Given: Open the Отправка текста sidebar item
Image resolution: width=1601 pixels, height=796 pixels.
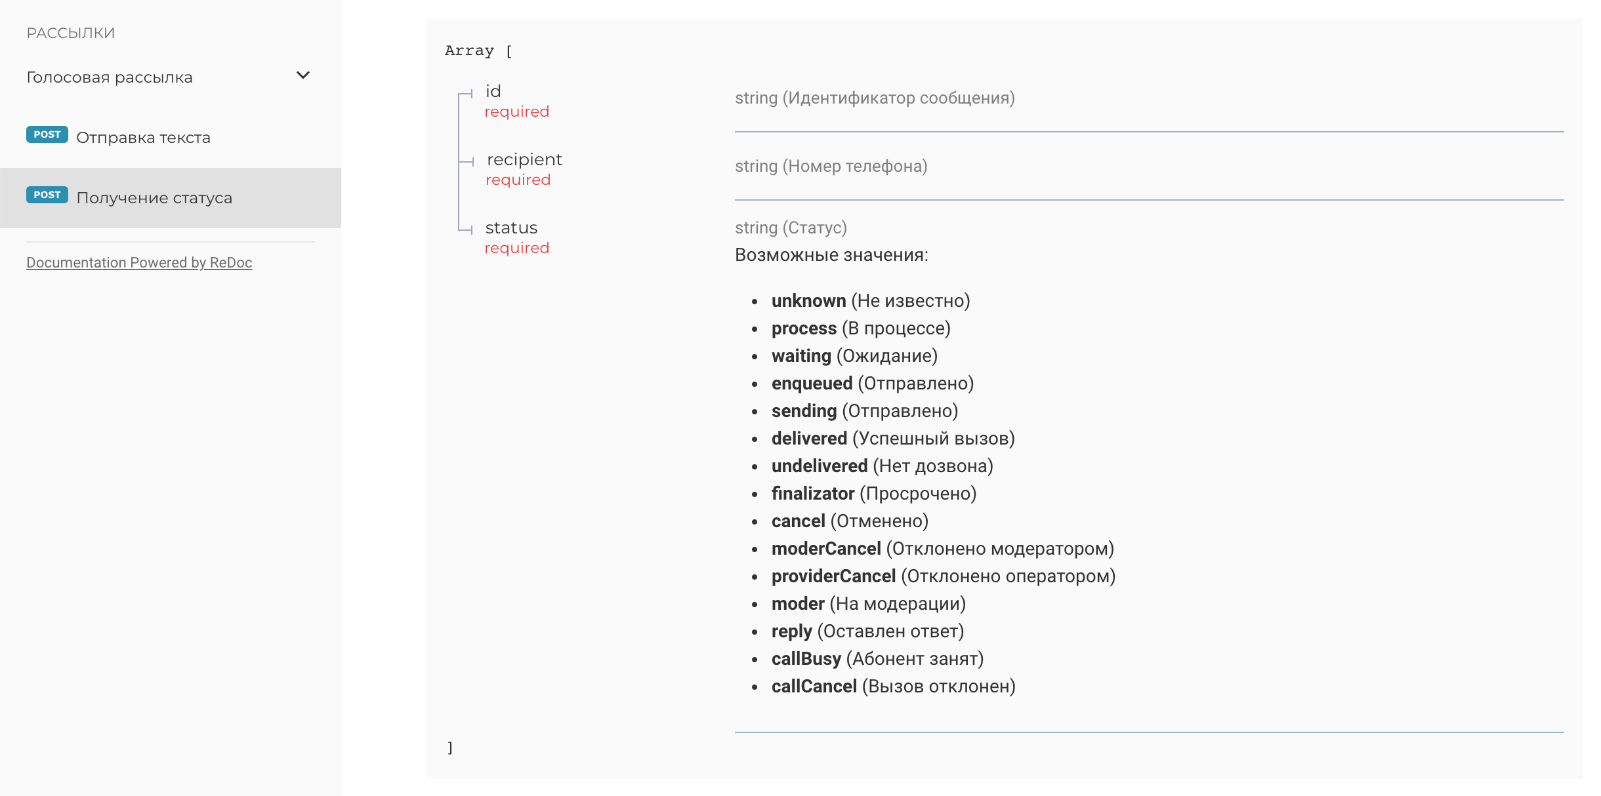Looking at the screenshot, I should click(143, 138).
